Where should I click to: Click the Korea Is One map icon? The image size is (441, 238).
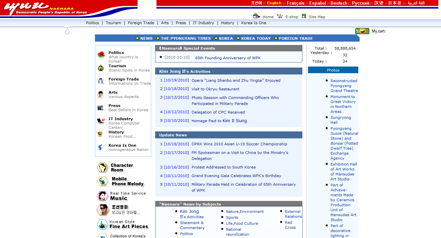point(101,147)
